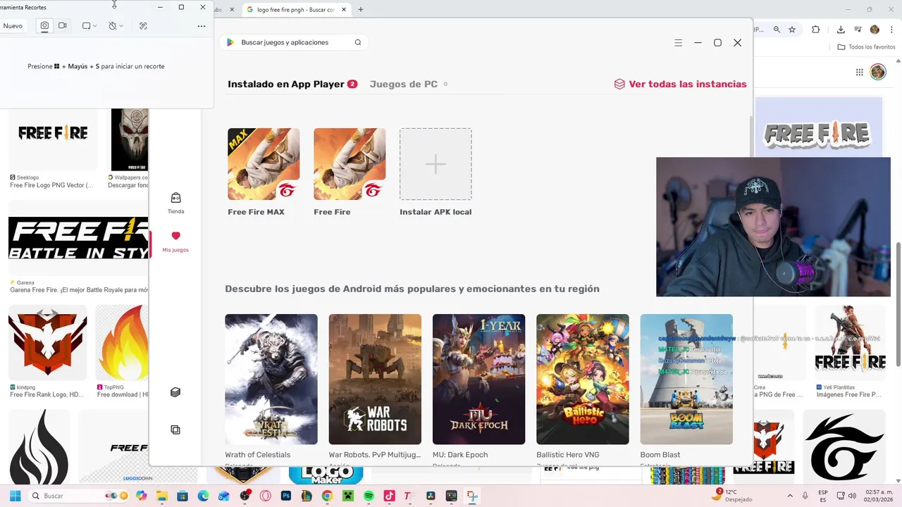Image resolution: width=902 pixels, height=507 pixels.
Task: Click Nuevo button in Snipping Tool
Action: tap(13, 25)
